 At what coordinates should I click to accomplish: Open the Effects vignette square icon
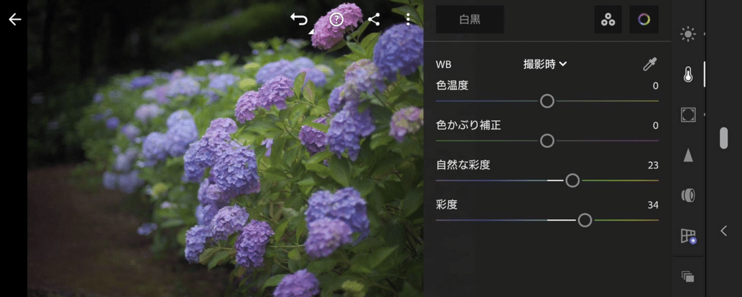tap(688, 115)
